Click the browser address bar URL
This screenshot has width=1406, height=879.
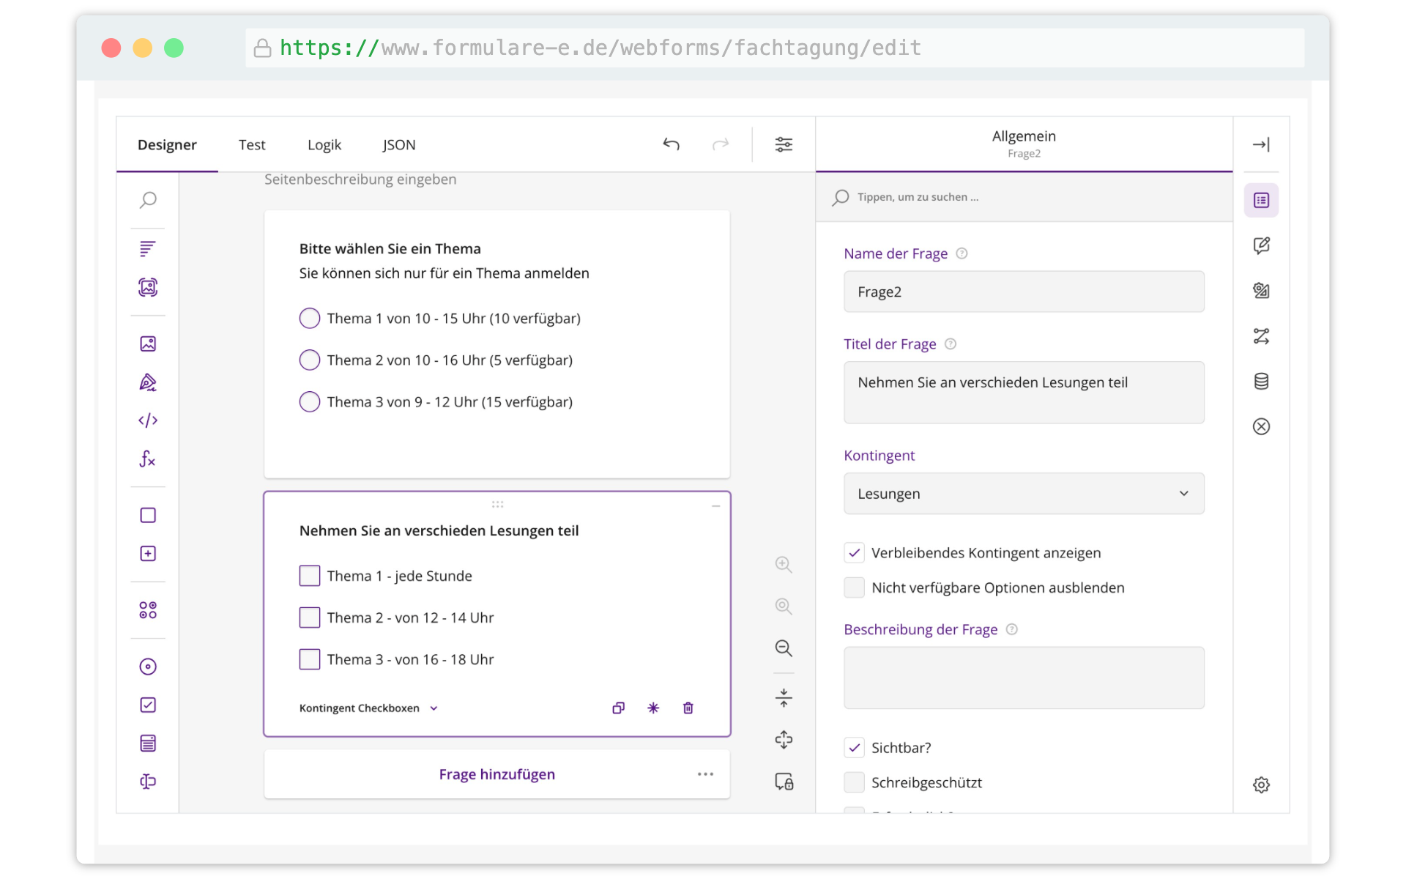tap(600, 48)
